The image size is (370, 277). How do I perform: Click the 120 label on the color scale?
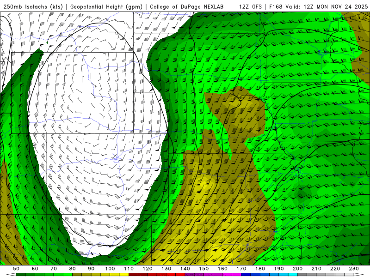148,269
